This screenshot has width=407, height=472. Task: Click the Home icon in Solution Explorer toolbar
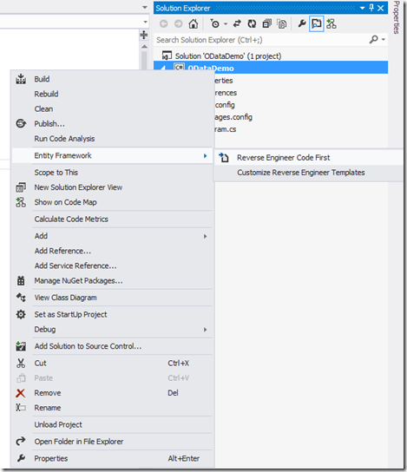click(x=194, y=23)
